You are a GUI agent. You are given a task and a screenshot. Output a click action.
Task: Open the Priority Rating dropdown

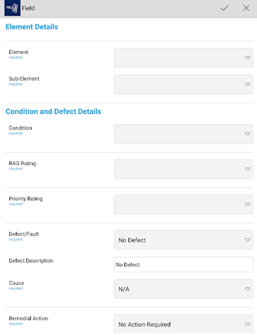(183, 204)
